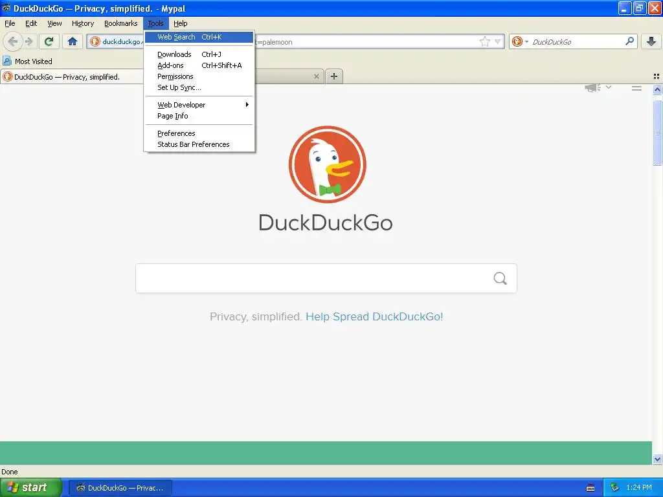Select Set Up Sync… menu entry
Screen dimensions: 663x497
pyautogui.click(x=199, y=87)
